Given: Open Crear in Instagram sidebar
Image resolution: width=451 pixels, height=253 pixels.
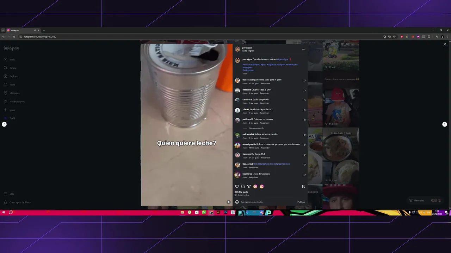Looking at the screenshot, I should point(10,110).
